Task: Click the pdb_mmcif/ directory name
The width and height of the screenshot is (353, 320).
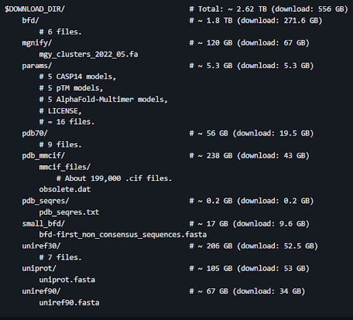Action: [43, 156]
